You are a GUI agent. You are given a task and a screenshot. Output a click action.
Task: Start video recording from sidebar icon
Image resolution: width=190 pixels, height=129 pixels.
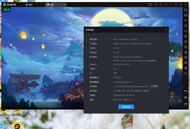pyautogui.click(x=186, y=57)
